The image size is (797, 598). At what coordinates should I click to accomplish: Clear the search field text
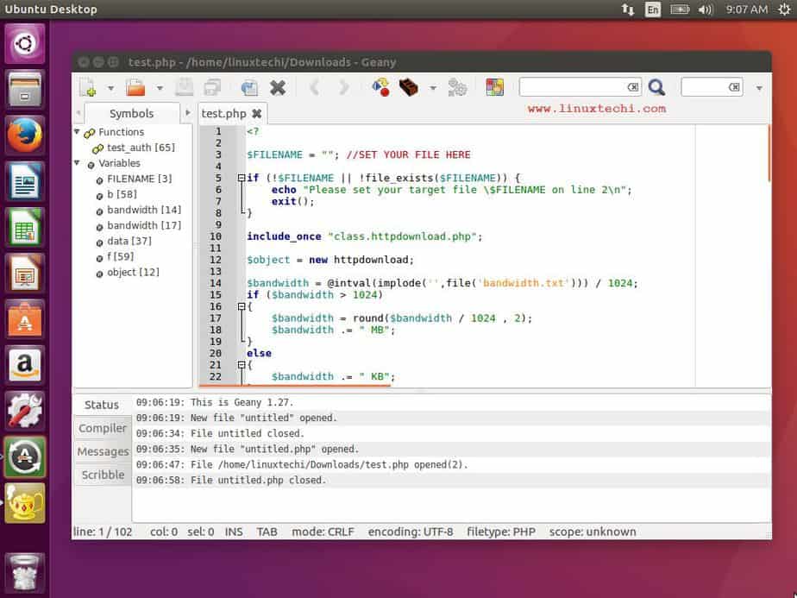(x=633, y=87)
